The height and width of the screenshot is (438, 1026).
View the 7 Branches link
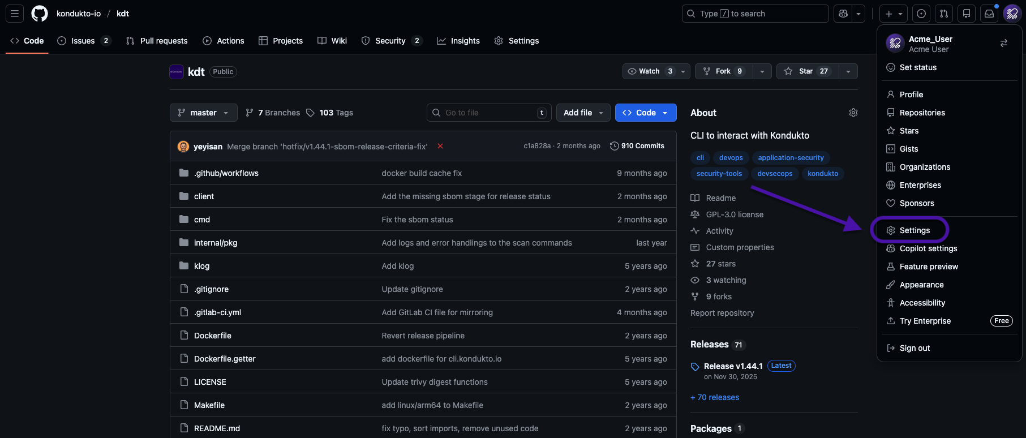273,113
